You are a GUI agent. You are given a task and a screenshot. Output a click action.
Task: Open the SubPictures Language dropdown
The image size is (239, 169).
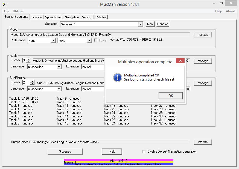[x=59, y=89]
